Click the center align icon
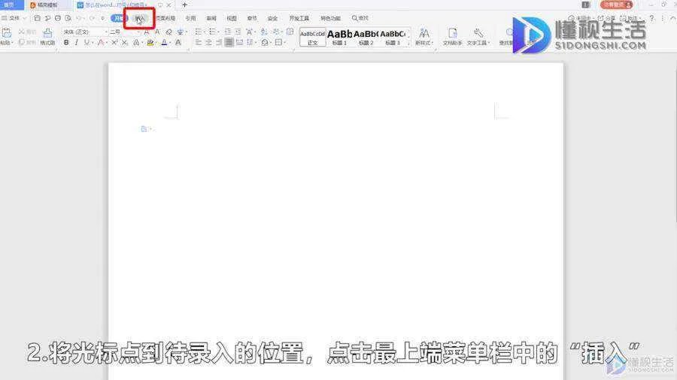Screen dimensions: 677x380 (208, 42)
